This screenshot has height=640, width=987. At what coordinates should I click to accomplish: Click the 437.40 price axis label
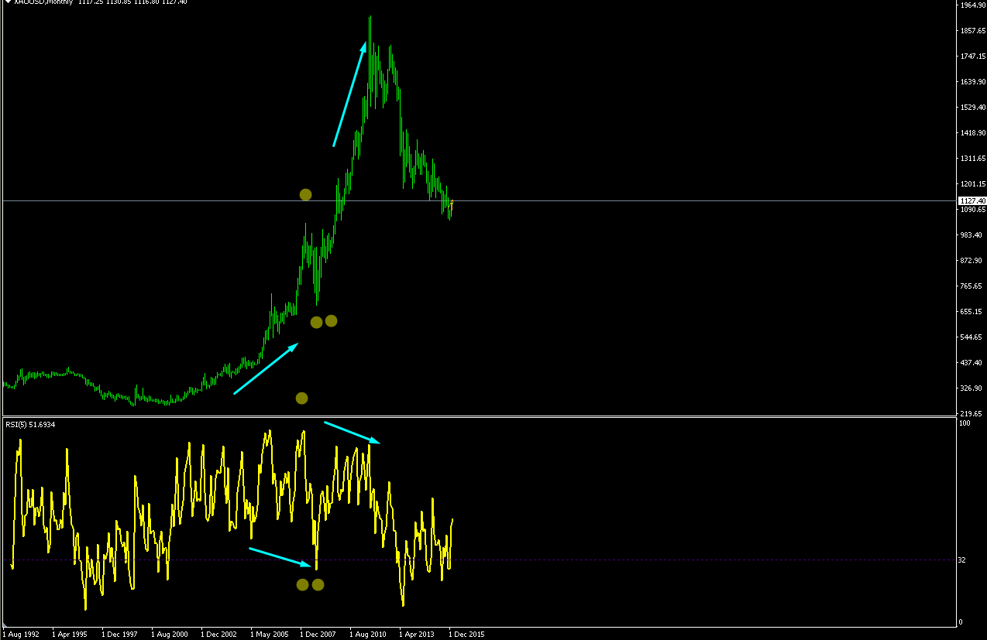973,363
